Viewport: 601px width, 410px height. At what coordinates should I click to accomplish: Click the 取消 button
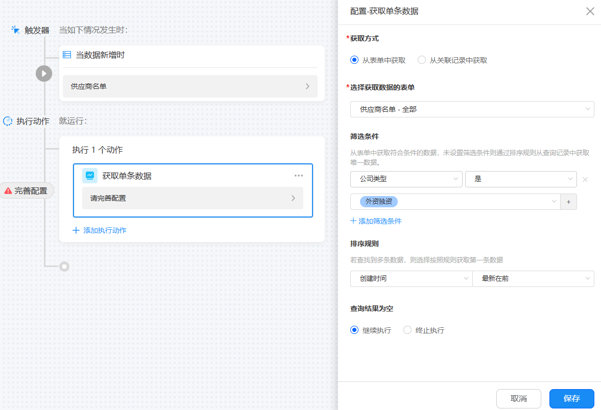[x=519, y=398]
